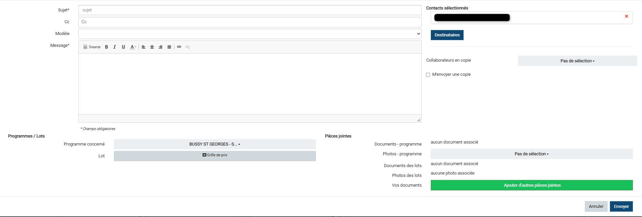Open the Modèle dropdown
The image size is (642, 217).
point(250,34)
